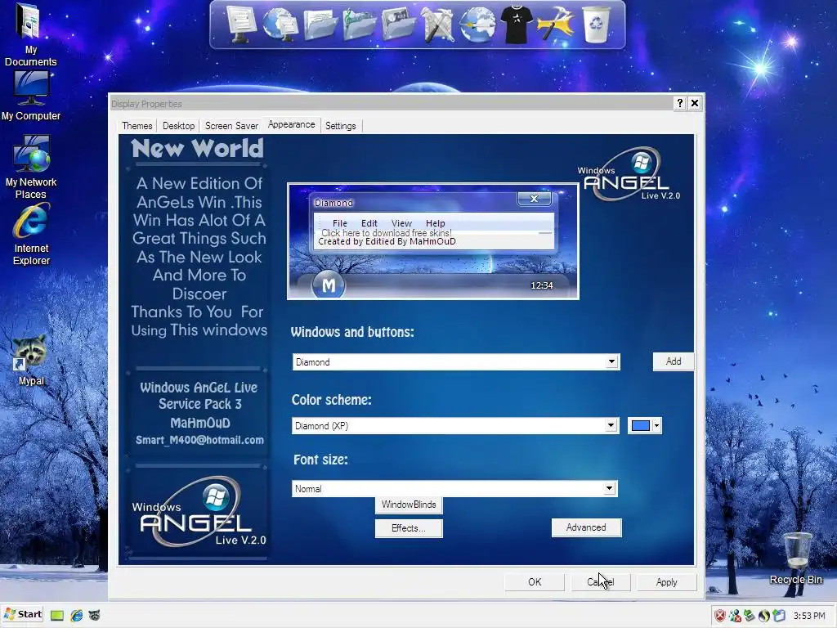Screen dimensions: 837x628
Task: Click the green Show Desktop quick launch icon
Action: tap(57, 615)
